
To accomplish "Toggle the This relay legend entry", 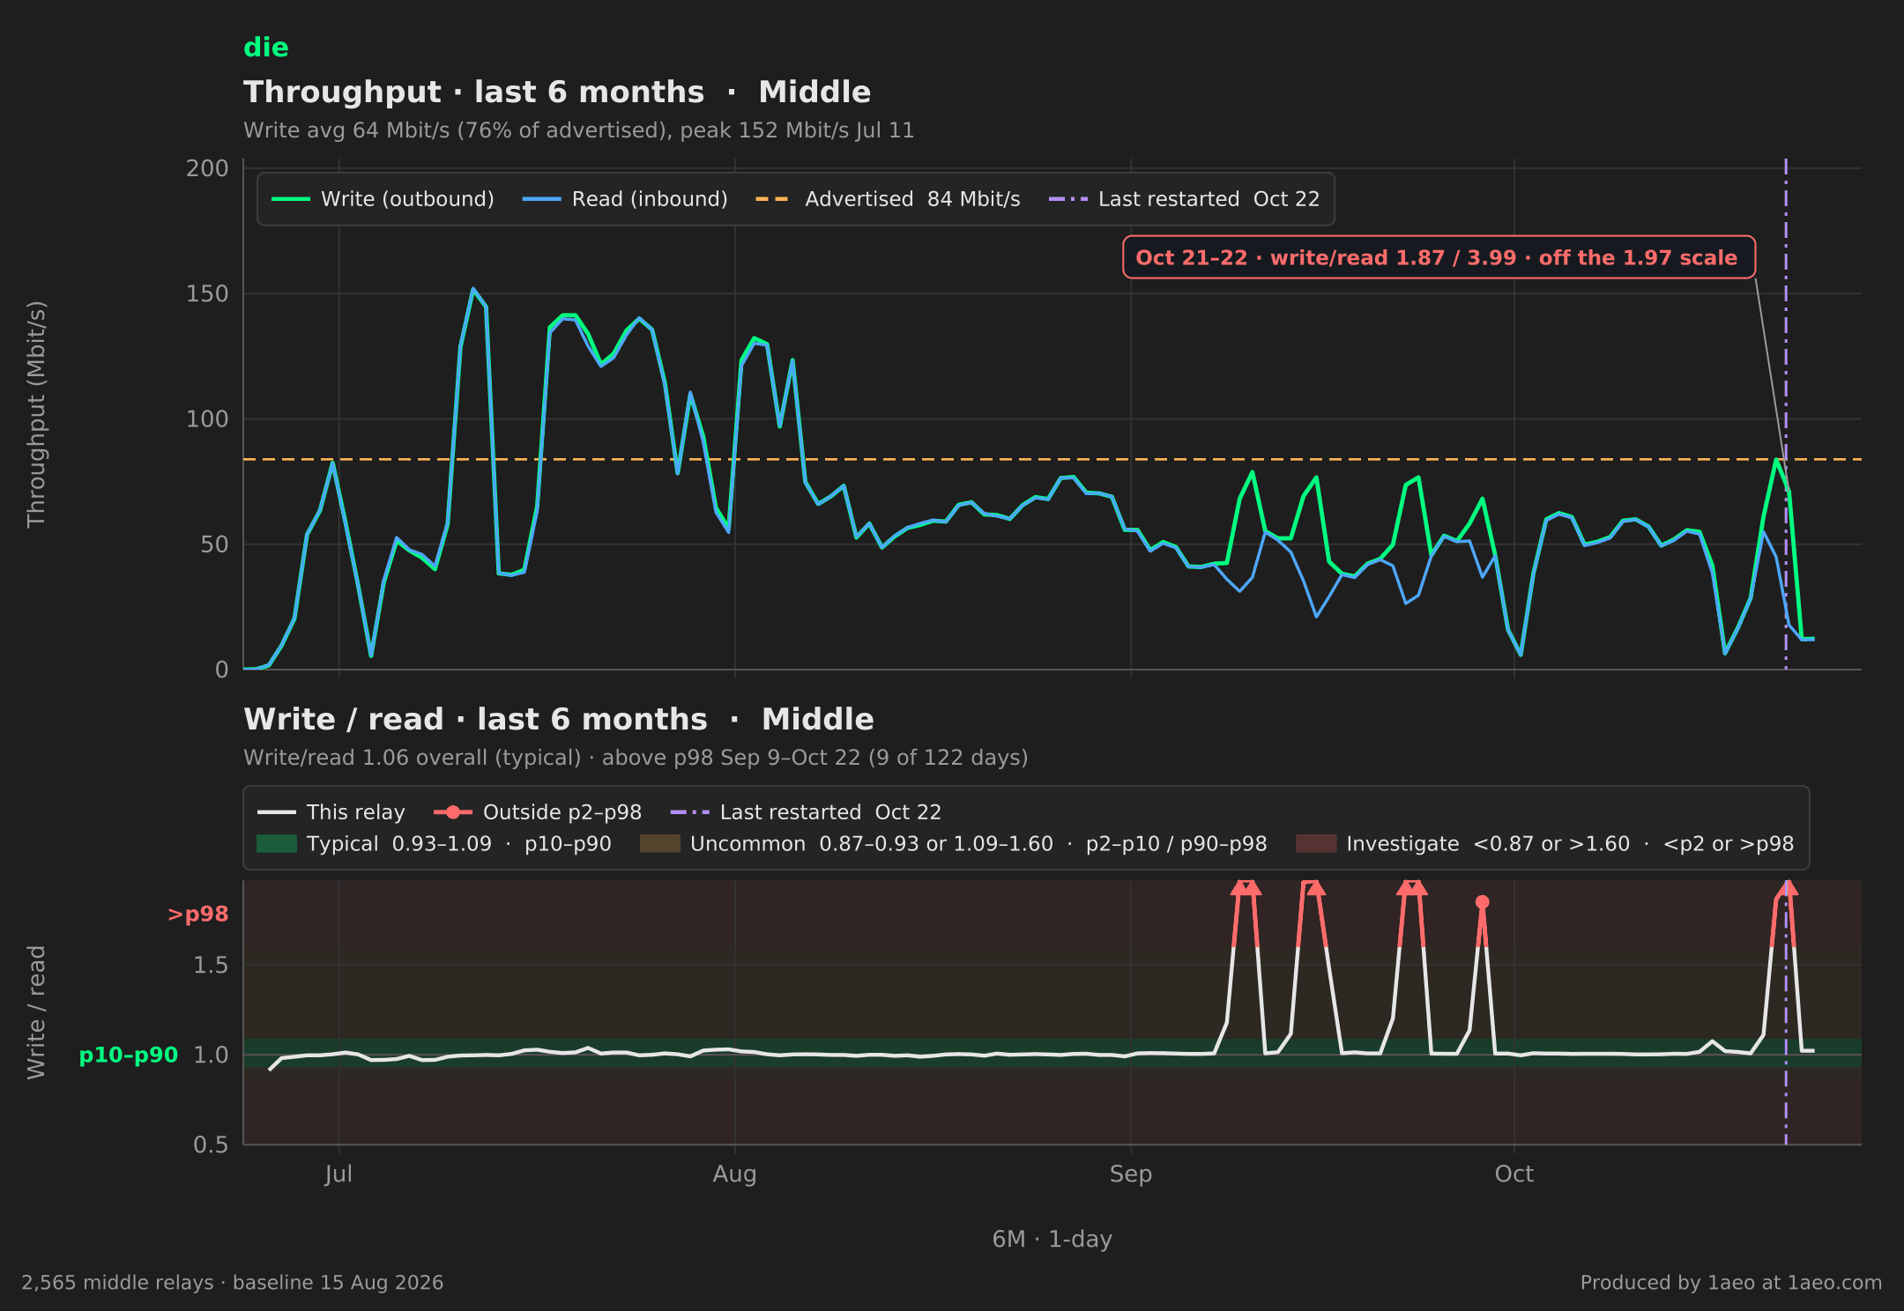I will 331,812.
